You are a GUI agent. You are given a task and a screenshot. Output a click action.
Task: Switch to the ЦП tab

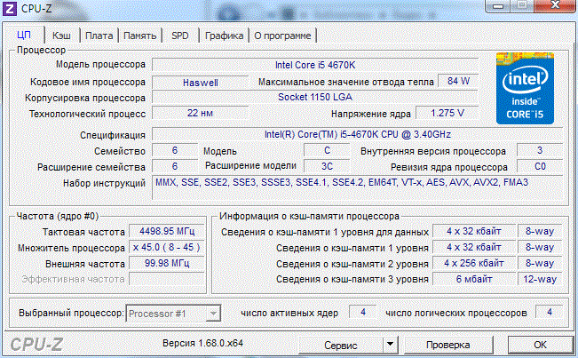click(x=24, y=35)
